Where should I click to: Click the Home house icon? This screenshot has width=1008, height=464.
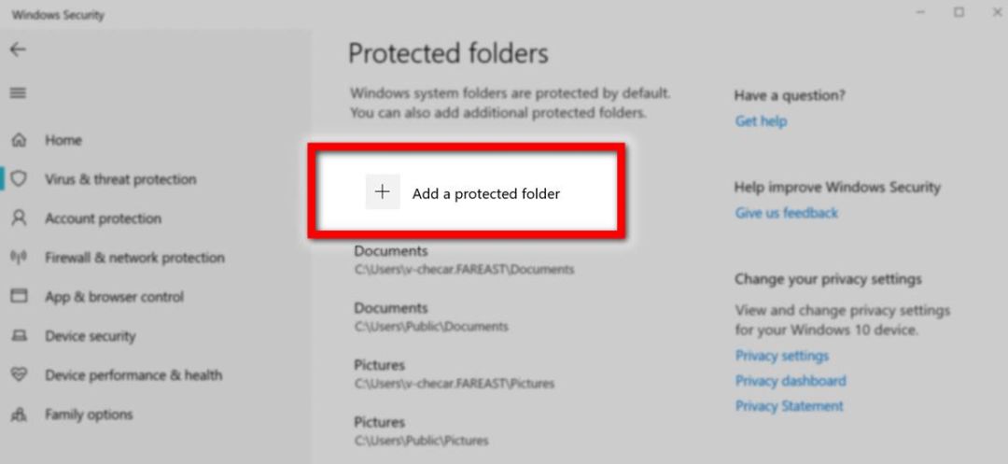18,140
